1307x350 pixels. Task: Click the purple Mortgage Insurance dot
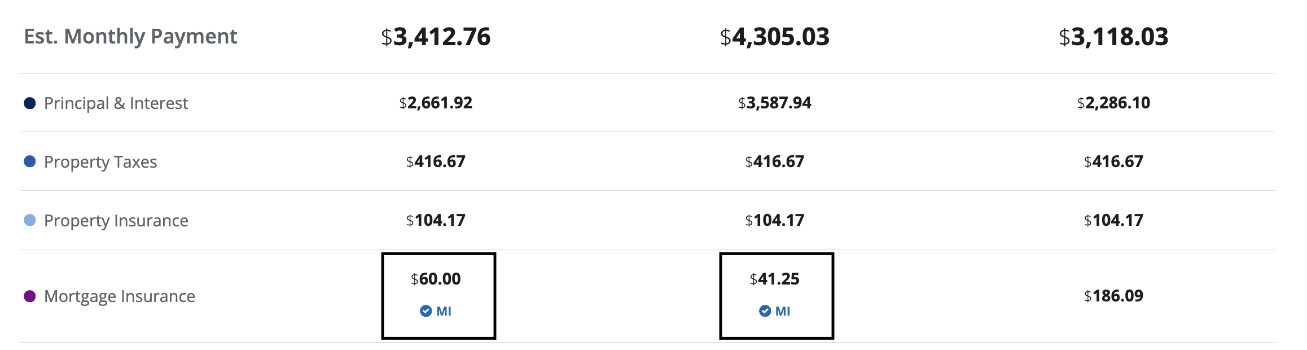pyautogui.click(x=30, y=296)
